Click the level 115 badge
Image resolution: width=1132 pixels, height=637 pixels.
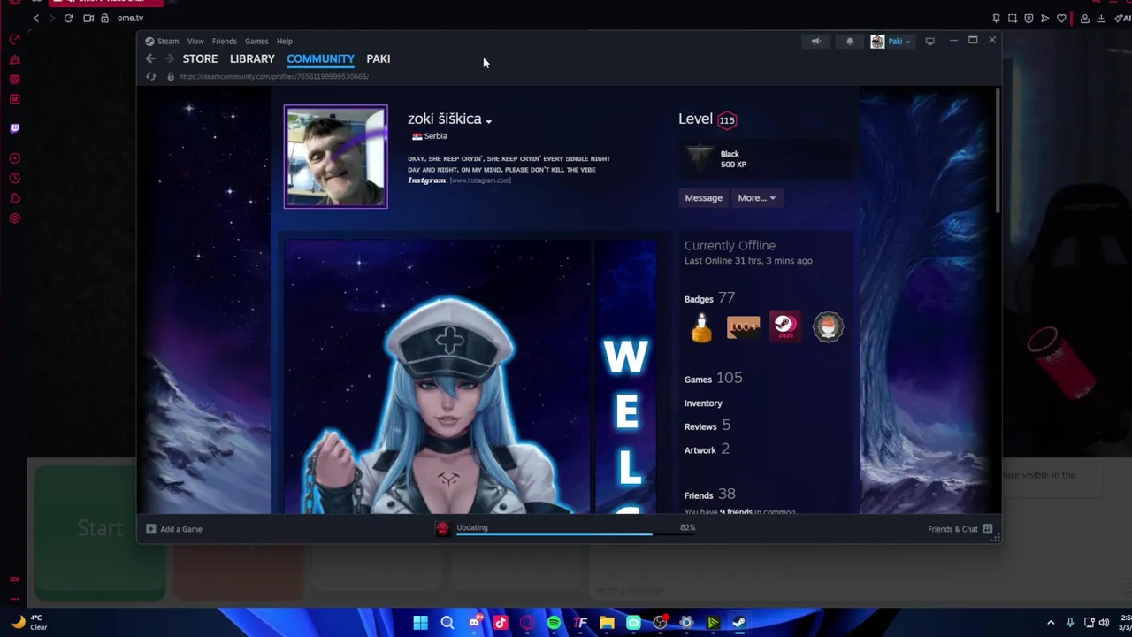click(727, 119)
